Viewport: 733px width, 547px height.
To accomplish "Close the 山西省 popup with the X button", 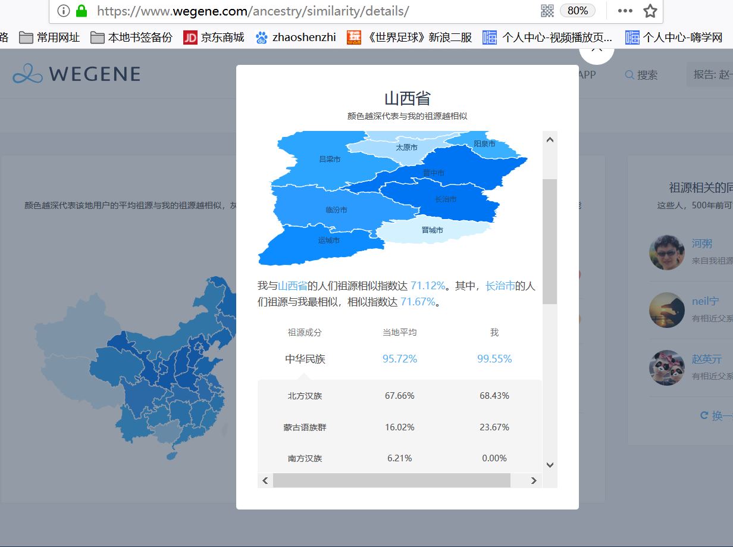I will point(597,52).
